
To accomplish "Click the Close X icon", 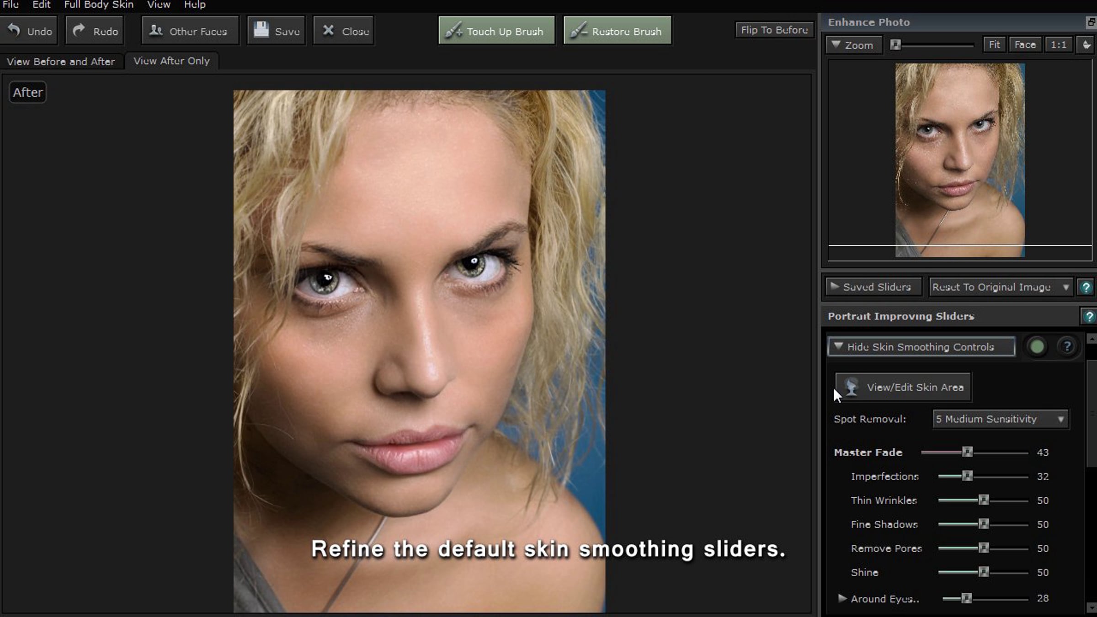I will click(328, 30).
